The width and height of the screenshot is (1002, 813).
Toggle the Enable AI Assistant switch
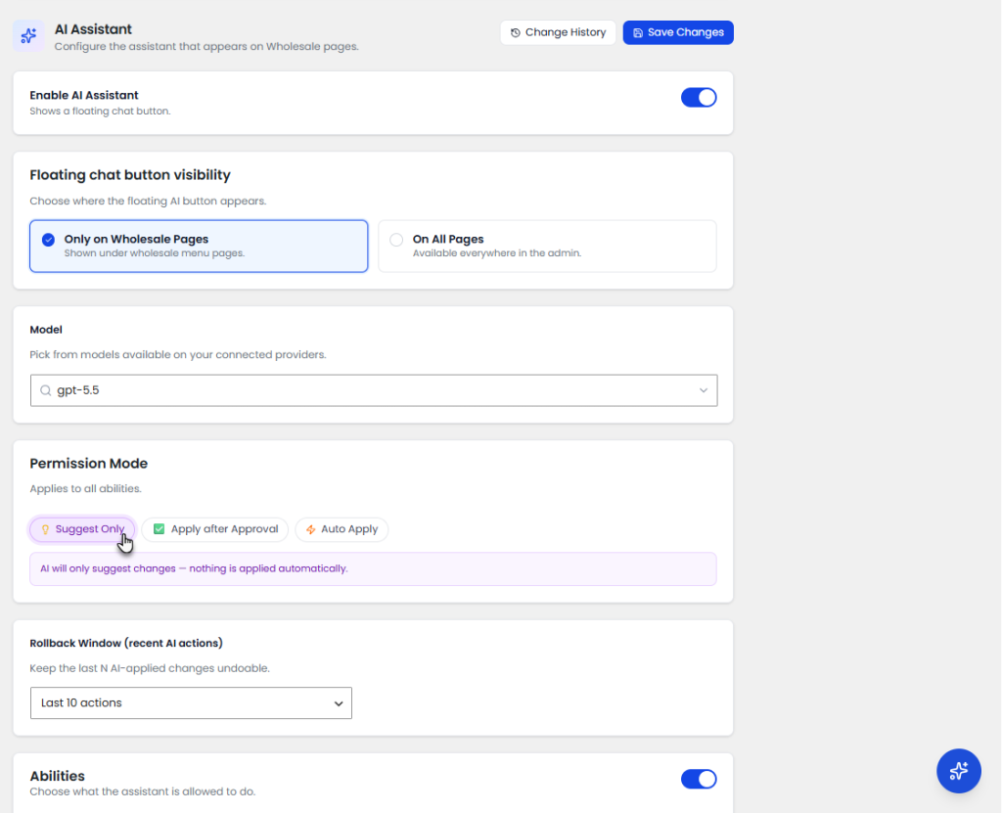coord(699,98)
